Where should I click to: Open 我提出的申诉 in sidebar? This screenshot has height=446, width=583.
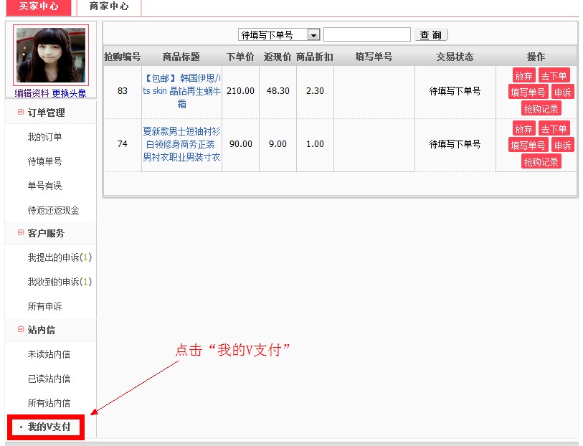(60, 257)
